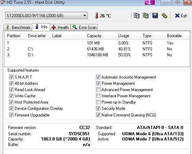Select the D:\ partition row
The width and height of the screenshot is (192, 154).
(x=97, y=55)
